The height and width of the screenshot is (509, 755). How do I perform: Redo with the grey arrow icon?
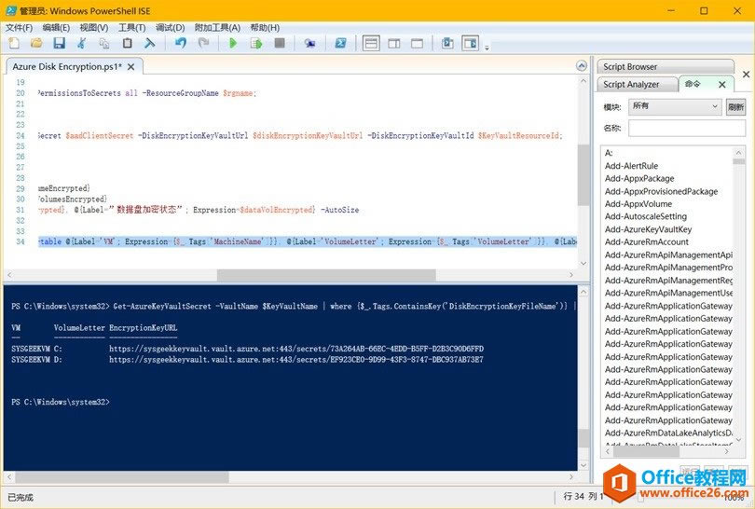[x=204, y=43]
